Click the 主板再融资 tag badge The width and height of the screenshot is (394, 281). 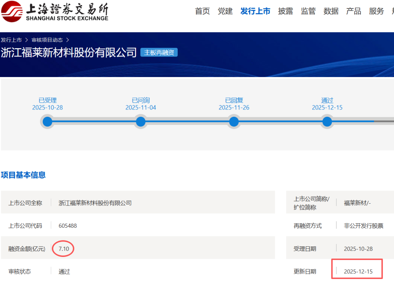(x=159, y=53)
